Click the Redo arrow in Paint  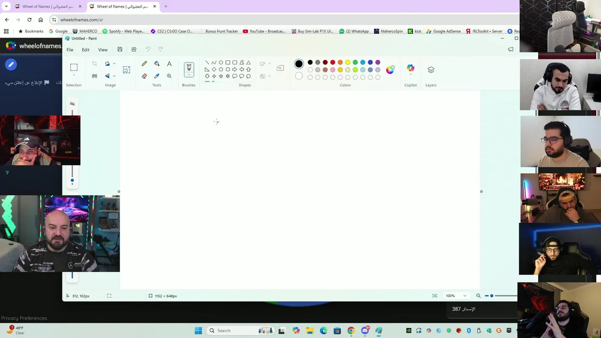(x=161, y=49)
